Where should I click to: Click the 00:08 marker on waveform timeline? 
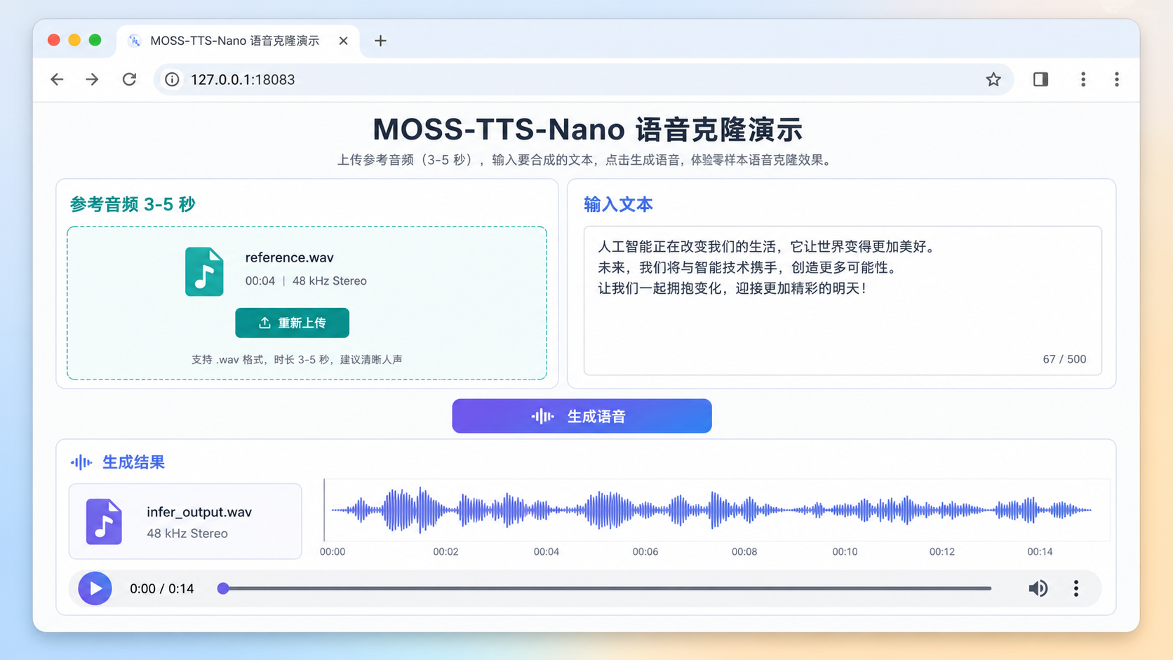[744, 551]
